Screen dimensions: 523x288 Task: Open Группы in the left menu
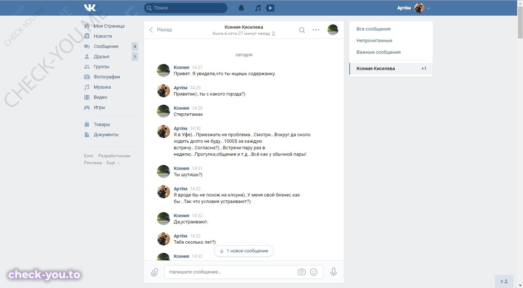click(x=101, y=67)
